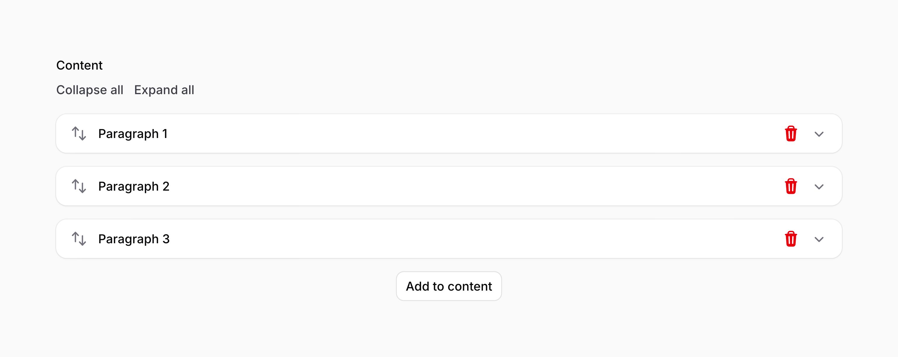Open Paragraph 3 using the chevron
The height and width of the screenshot is (357, 898).
click(819, 239)
